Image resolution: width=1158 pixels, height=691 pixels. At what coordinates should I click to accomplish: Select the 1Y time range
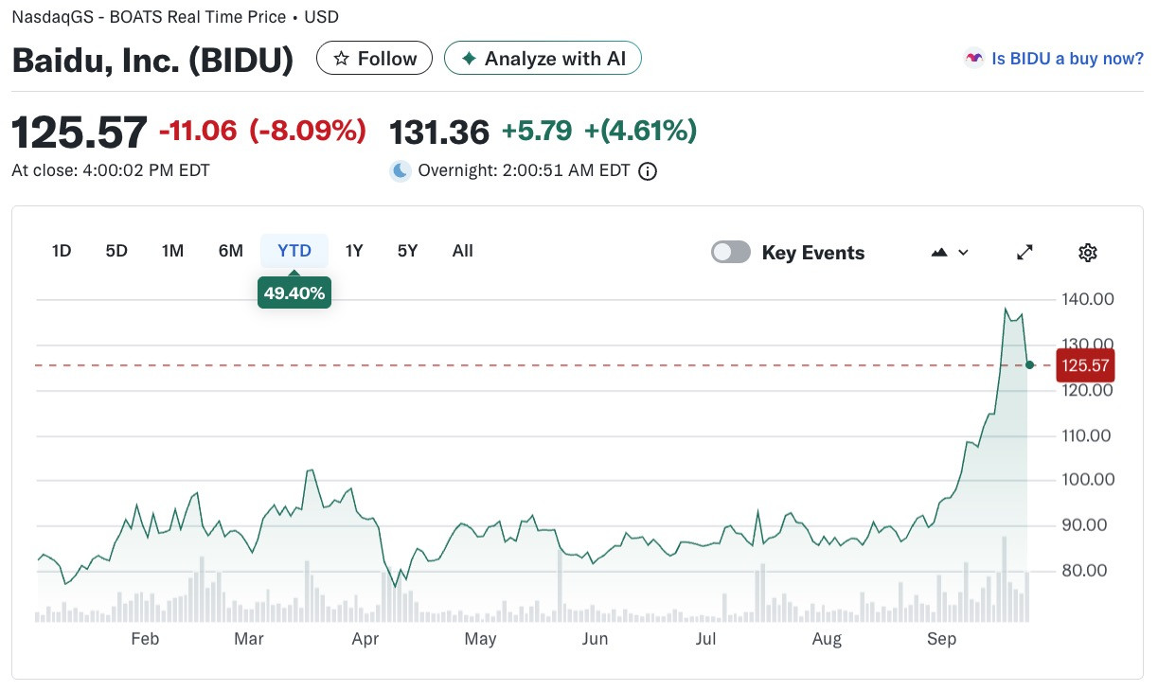pyautogui.click(x=354, y=251)
